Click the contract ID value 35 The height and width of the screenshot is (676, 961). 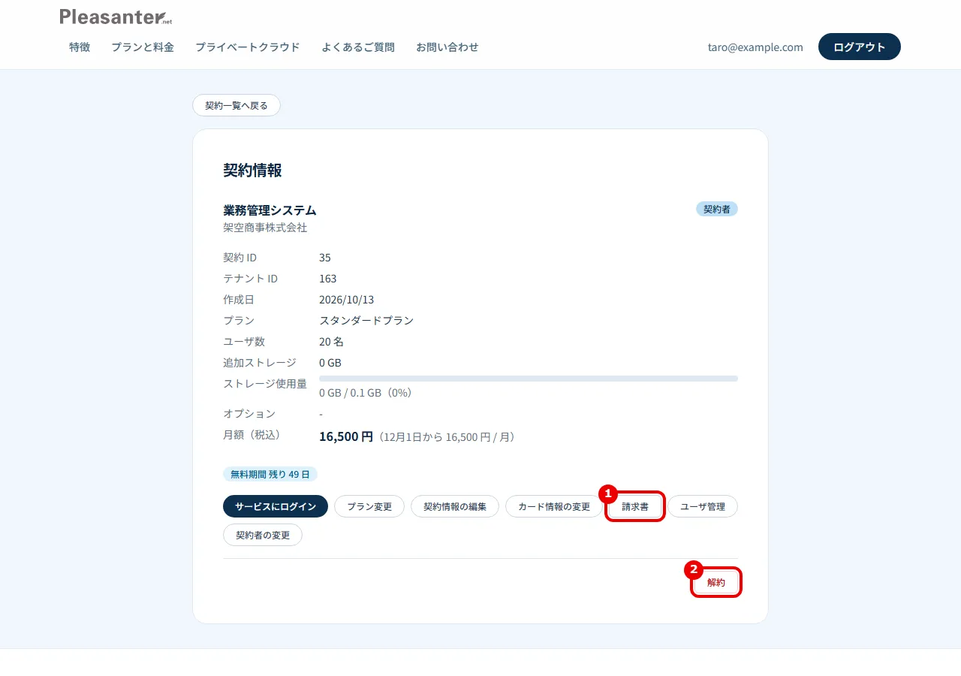[x=325, y=257]
